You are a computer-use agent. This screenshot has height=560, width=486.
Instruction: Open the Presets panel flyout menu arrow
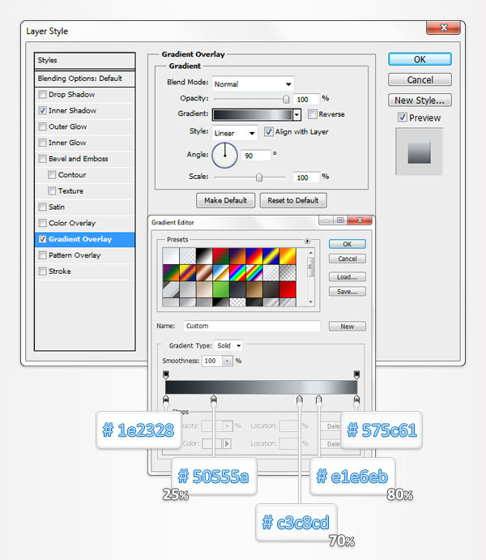pyautogui.click(x=307, y=241)
